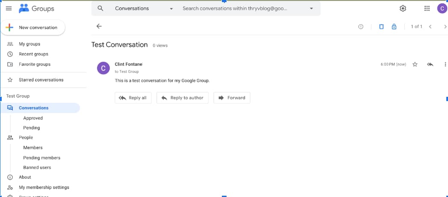Click the 'to Test Group' recipient line
This screenshot has width=448, height=197.
(127, 72)
